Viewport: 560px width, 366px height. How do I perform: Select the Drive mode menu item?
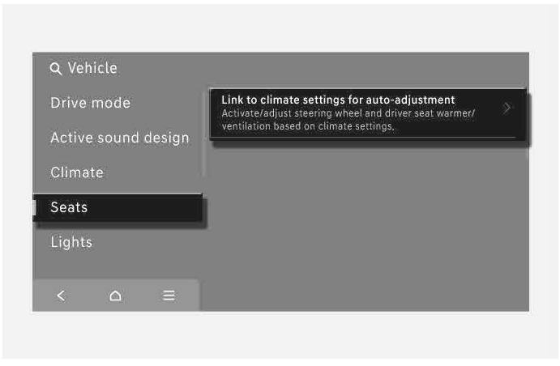90,103
